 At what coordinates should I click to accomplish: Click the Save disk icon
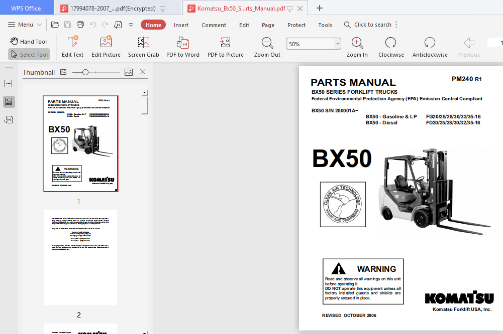[x=68, y=25]
